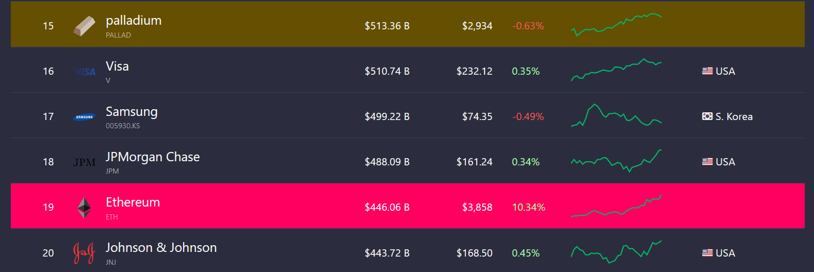
Task: Open the JPMorgan Chase link
Action: click(x=153, y=157)
